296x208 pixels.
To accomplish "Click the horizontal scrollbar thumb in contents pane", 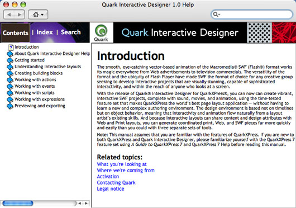I will [x=18, y=204].
